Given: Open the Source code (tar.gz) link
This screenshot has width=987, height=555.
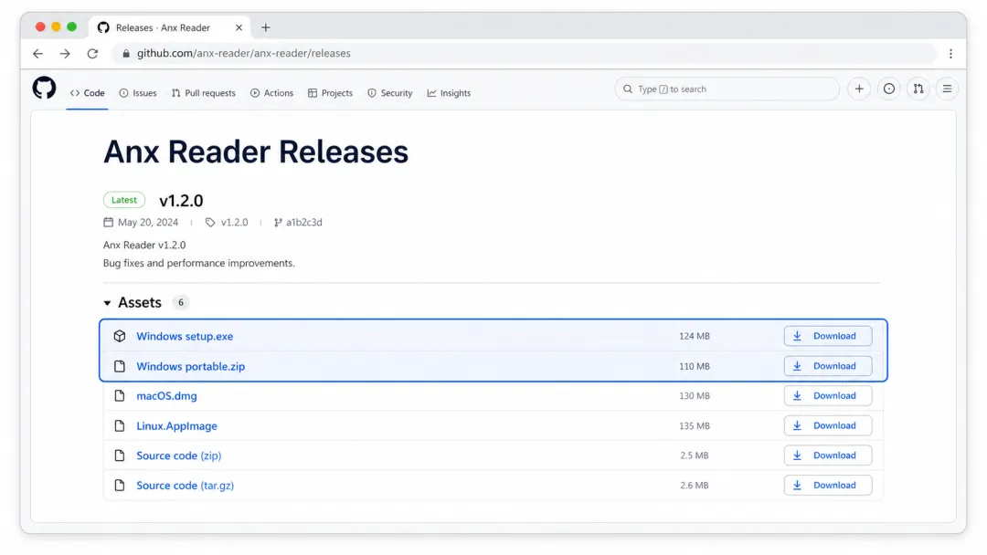Looking at the screenshot, I should [185, 486].
